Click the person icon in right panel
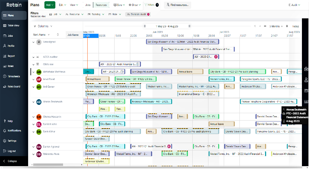This screenshot has width=312, height=170. (x=306, y=80)
